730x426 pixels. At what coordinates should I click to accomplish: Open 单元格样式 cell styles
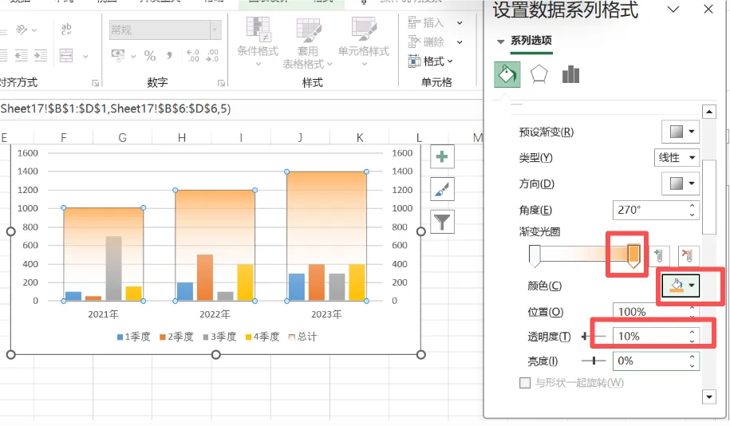[x=364, y=41]
